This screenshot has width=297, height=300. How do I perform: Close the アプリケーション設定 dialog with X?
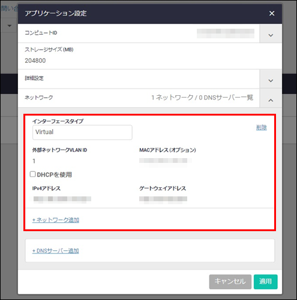[272, 13]
